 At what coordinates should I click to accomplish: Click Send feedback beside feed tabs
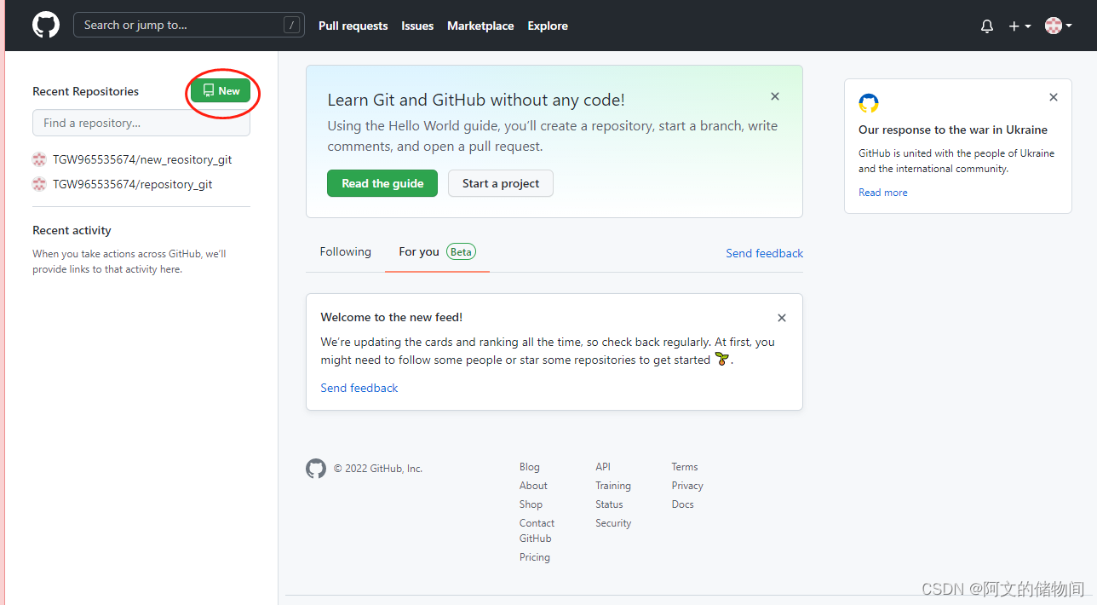[764, 253]
